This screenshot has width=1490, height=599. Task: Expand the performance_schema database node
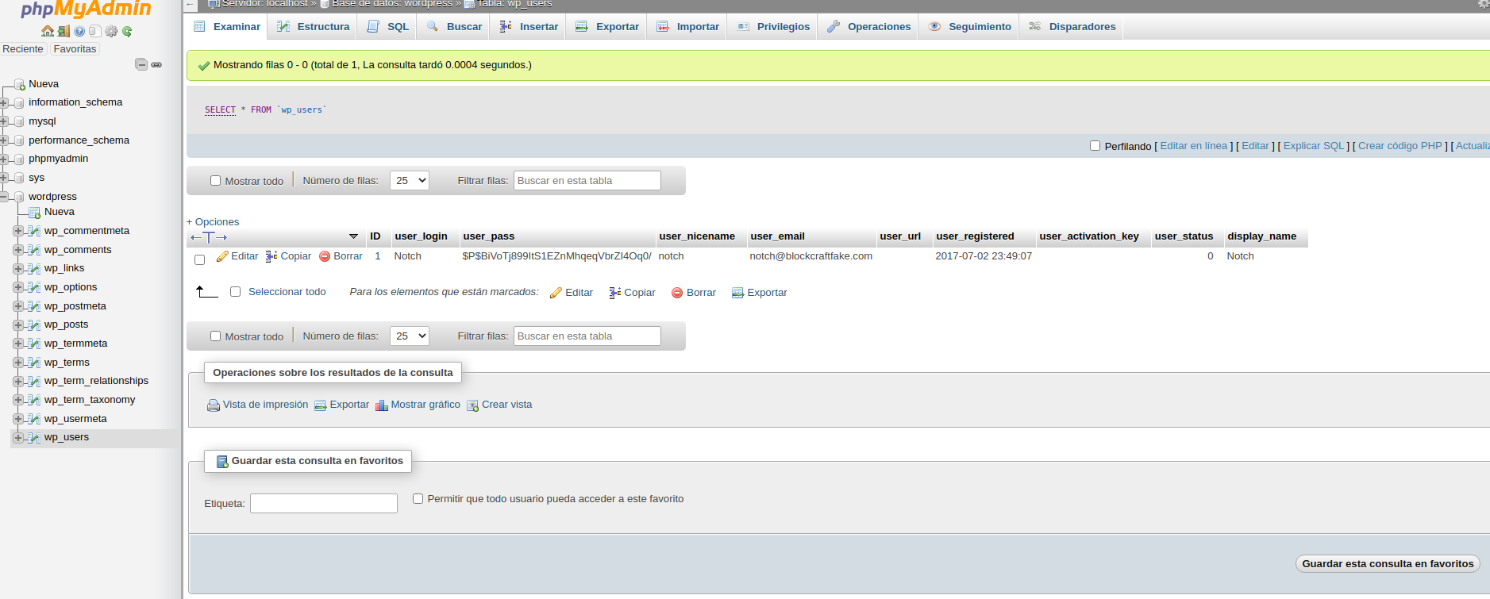pos(4,140)
